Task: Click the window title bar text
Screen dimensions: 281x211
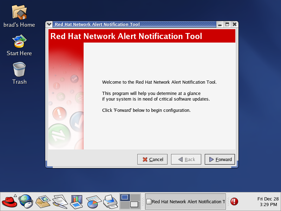Action: [97, 24]
